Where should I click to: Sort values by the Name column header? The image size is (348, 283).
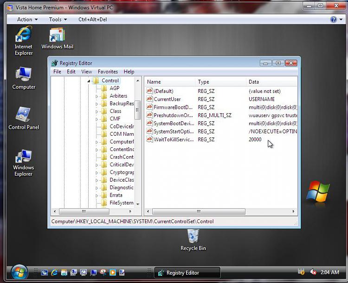[170, 82]
